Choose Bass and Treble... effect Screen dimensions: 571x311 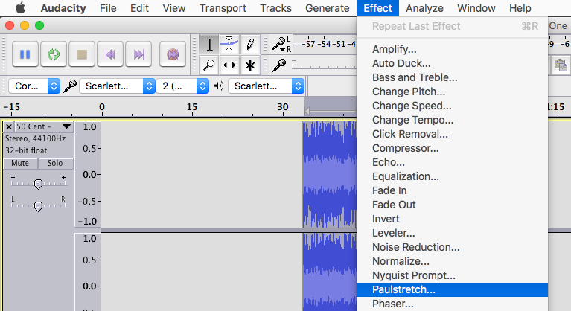click(453, 77)
